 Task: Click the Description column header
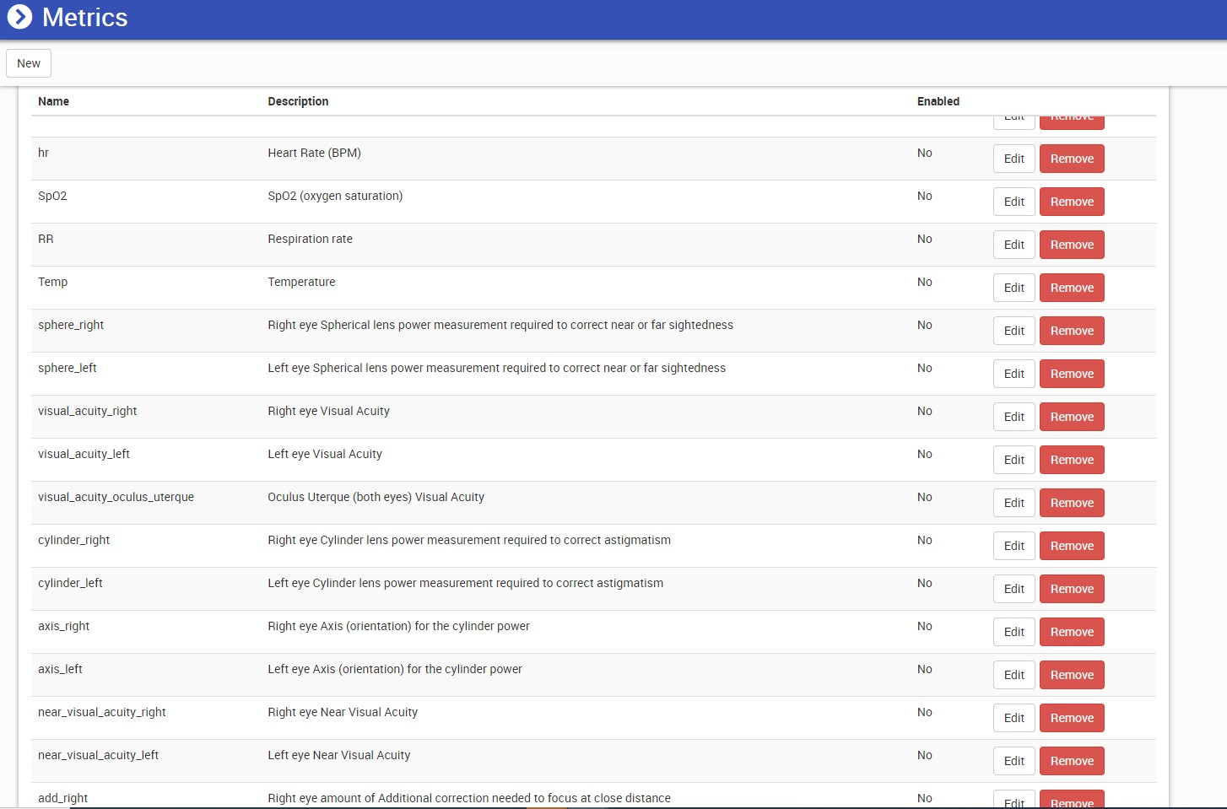(298, 101)
